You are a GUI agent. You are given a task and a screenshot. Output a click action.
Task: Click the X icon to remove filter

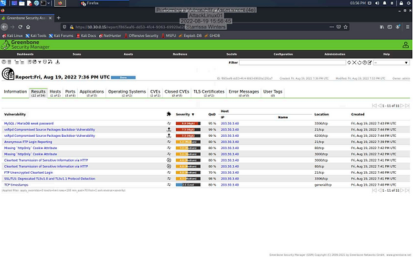pyautogui.click(x=354, y=63)
